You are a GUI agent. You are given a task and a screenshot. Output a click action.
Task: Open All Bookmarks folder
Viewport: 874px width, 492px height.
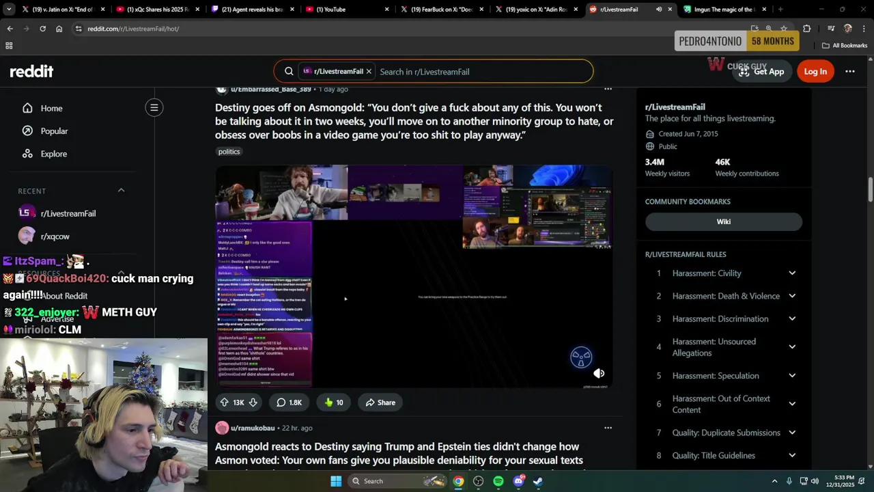point(845,46)
